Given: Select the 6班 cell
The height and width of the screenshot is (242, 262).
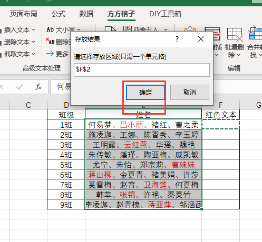Looking at the screenshot, I should [66, 175].
